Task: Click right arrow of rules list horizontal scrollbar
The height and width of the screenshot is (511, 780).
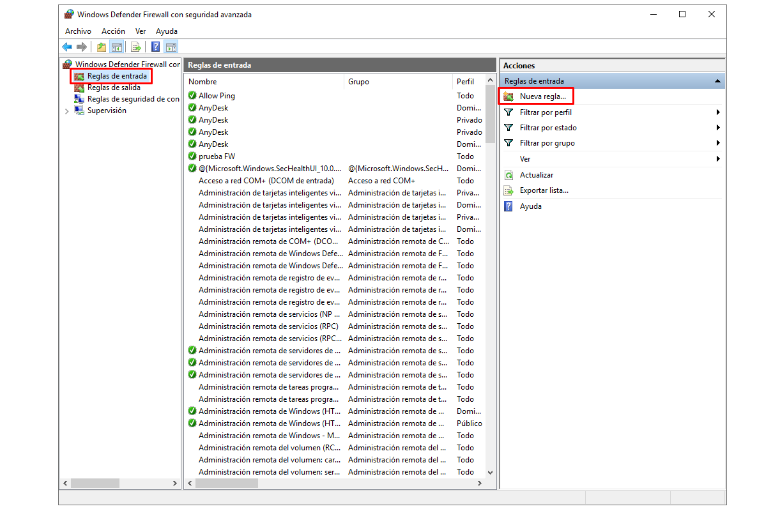Action: pyautogui.click(x=480, y=484)
